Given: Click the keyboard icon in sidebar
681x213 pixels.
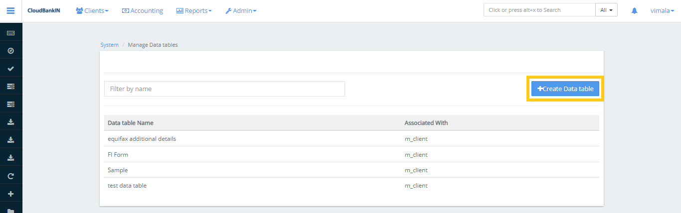Looking at the screenshot, I should [x=10, y=33].
